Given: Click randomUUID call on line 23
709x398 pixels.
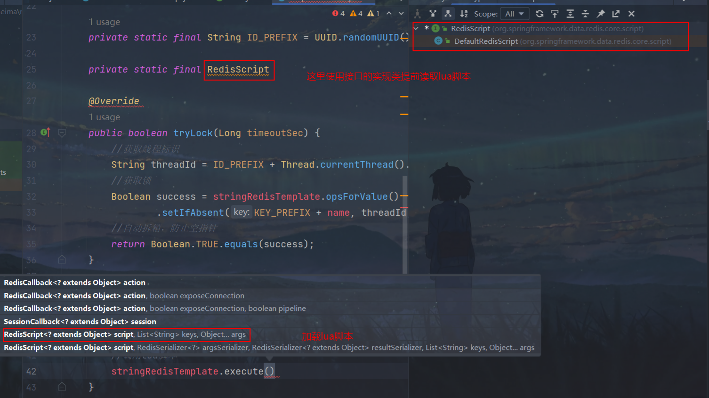Looking at the screenshot, I should click(x=371, y=37).
